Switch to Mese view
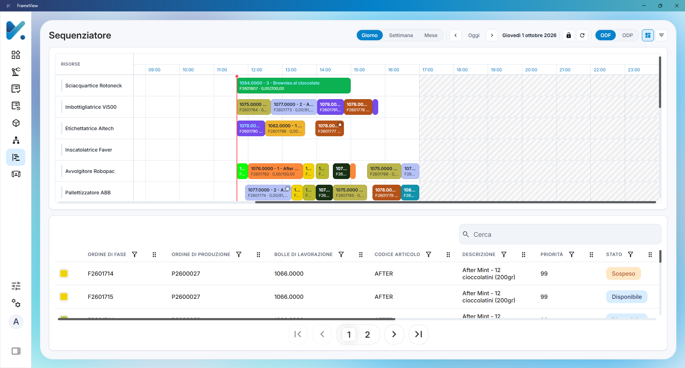The image size is (685, 368). pos(431,35)
